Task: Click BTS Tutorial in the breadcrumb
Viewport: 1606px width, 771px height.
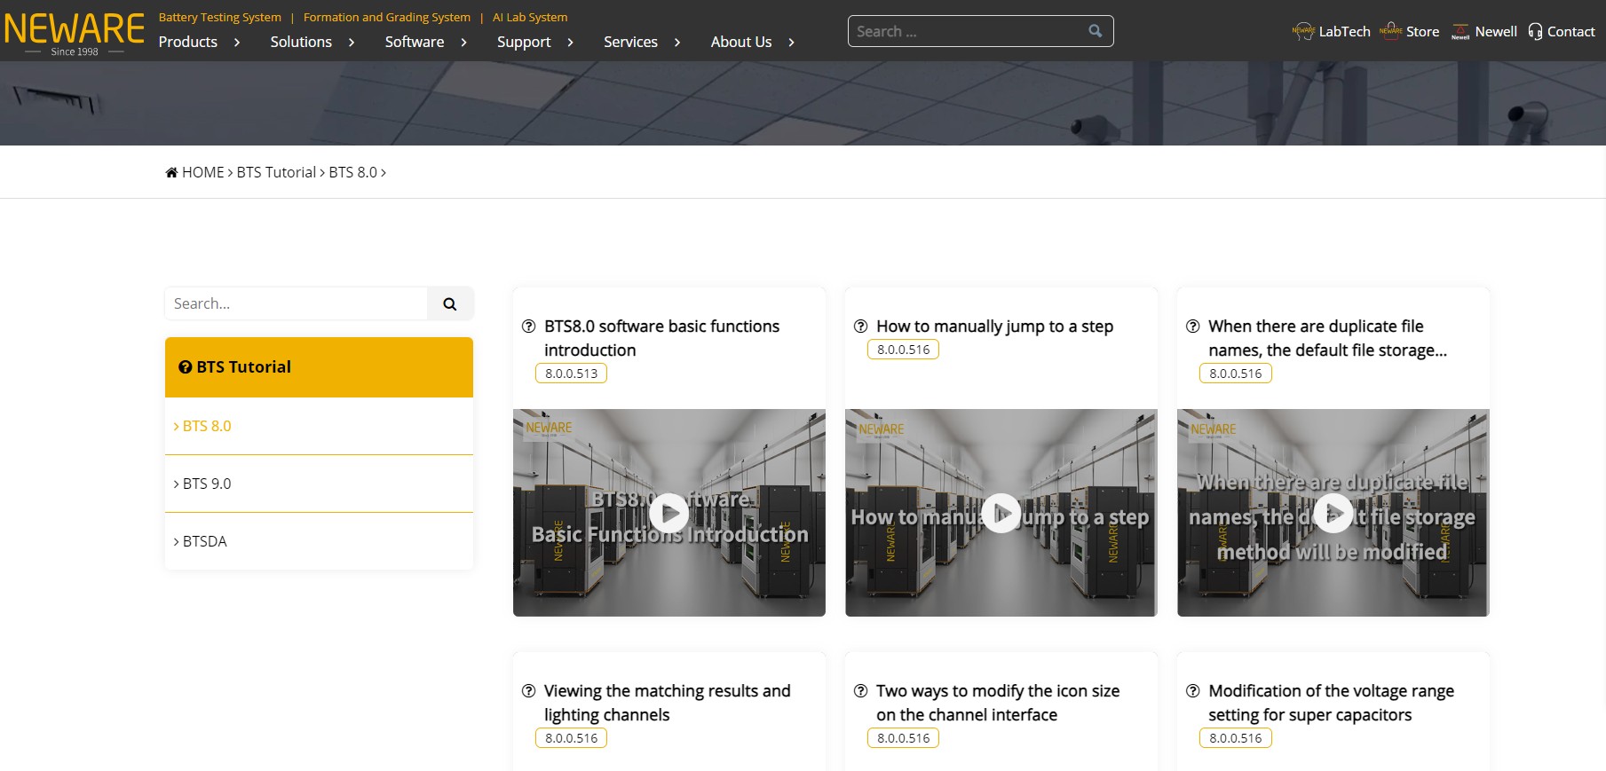Action: 276,172
